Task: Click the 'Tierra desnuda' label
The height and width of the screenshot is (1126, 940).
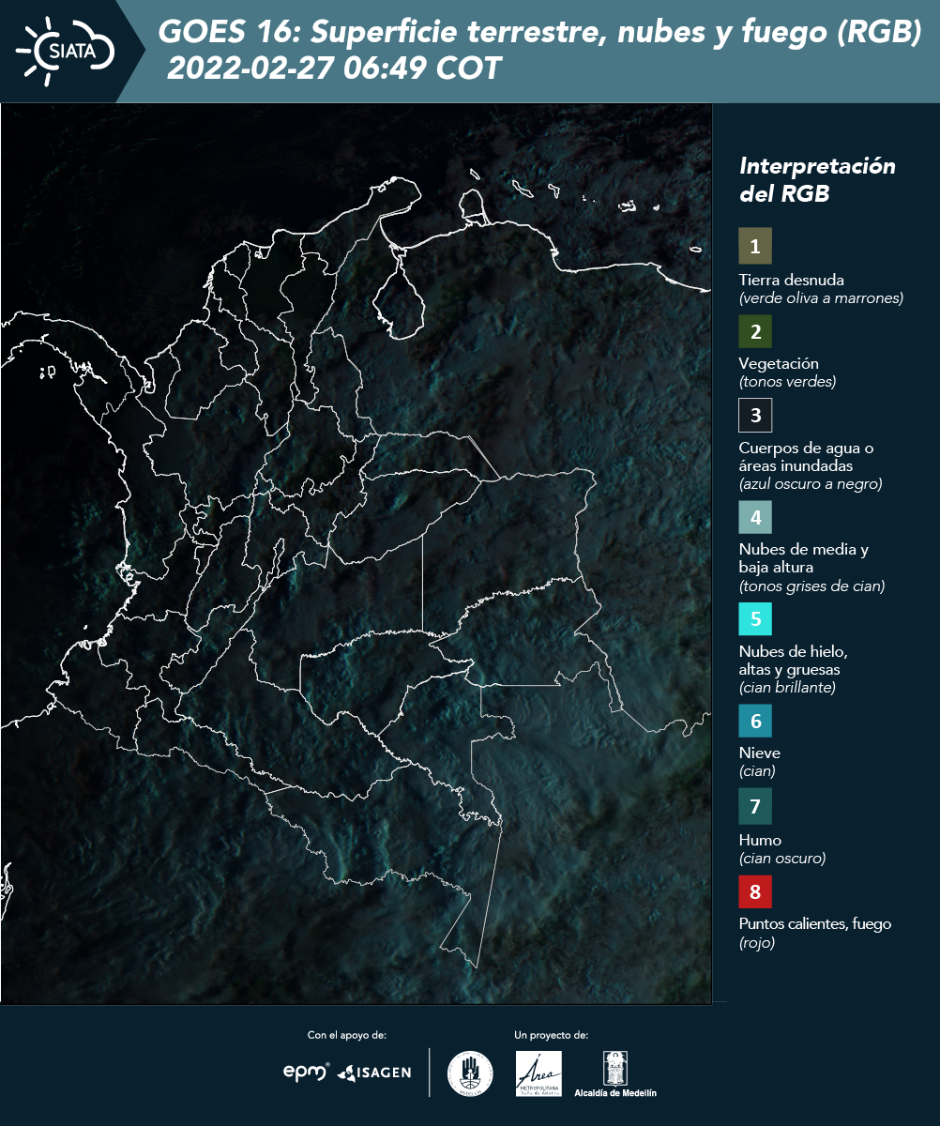Action: 792,280
